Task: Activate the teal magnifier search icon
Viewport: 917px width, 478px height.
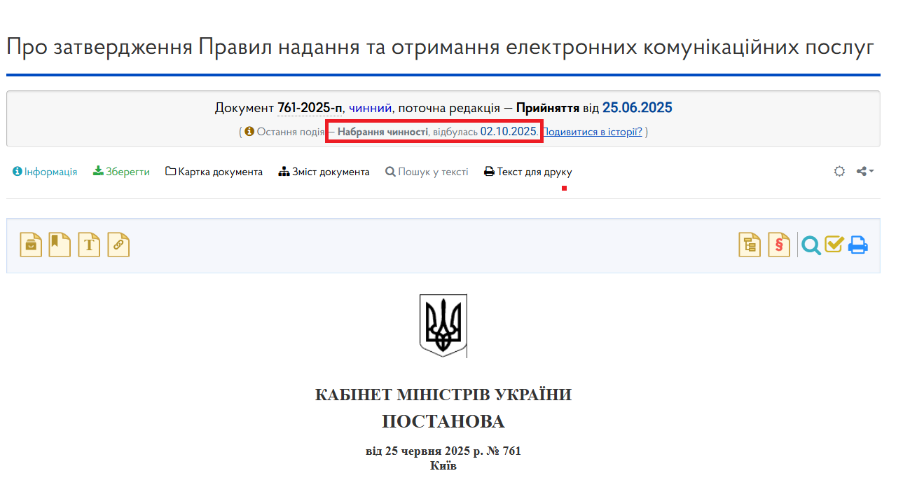Action: pyautogui.click(x=811, y=245)
